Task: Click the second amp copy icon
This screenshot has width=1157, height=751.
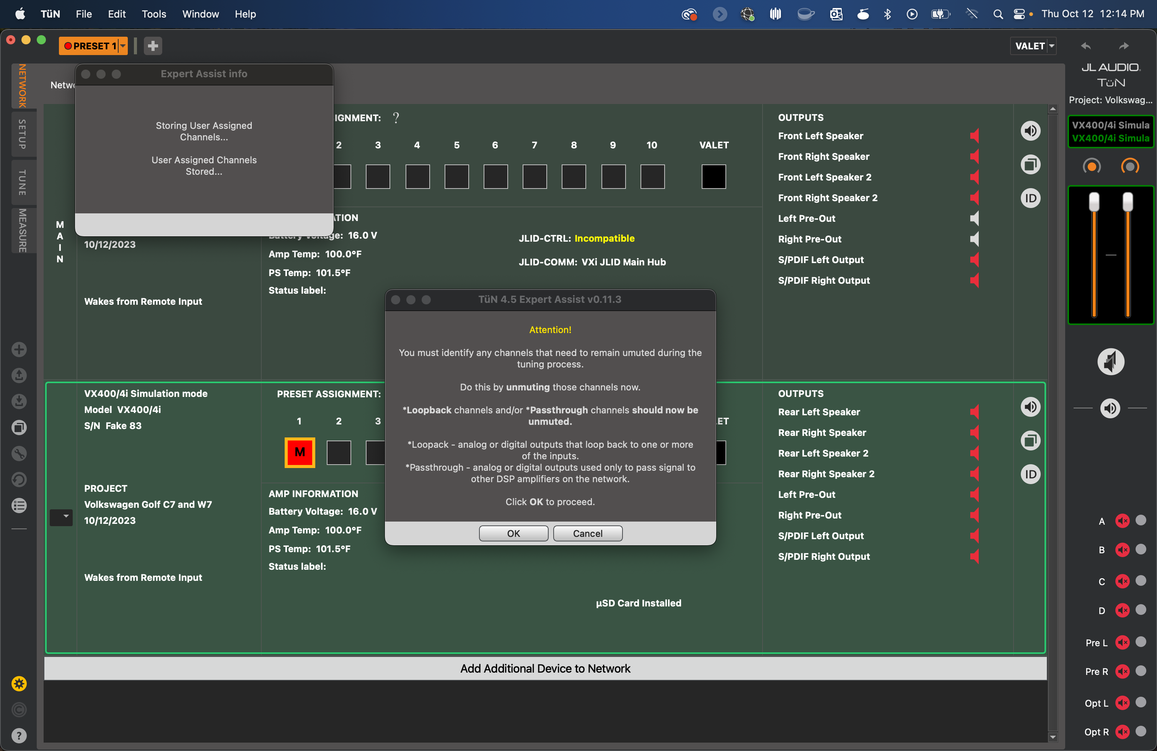Action: [1030, 441]
